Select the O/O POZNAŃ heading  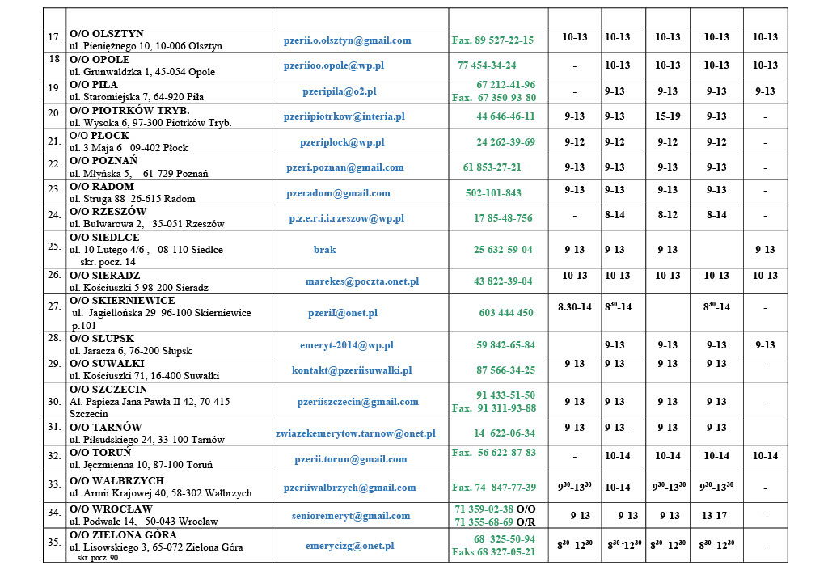click(x=103, y=161)
